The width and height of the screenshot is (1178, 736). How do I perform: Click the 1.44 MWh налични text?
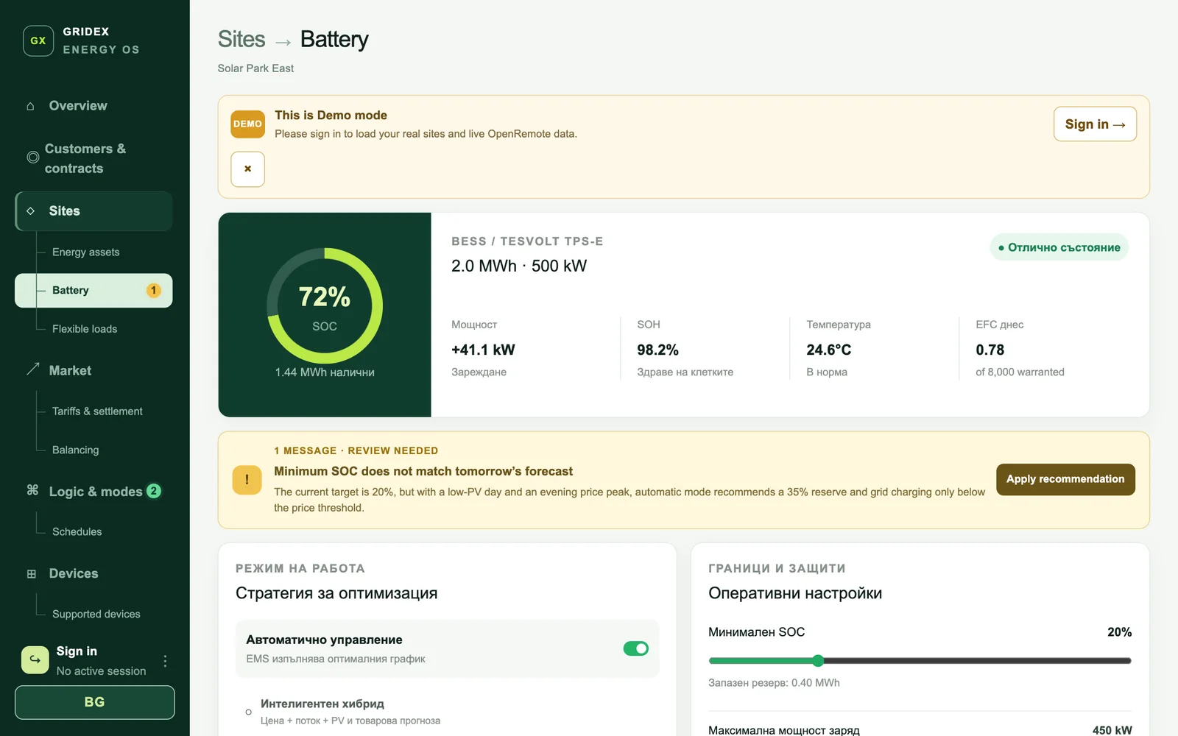pos(325,372)
